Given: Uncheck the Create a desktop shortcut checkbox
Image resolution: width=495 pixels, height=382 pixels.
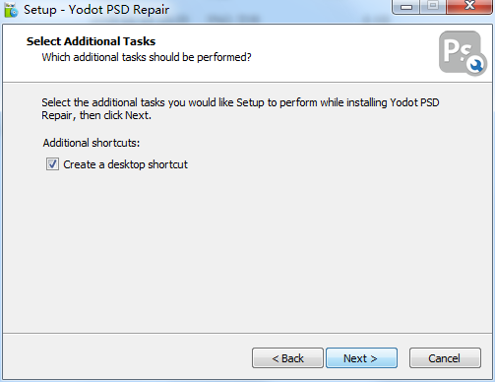Looking at the screenshot, I should point(52,164).
